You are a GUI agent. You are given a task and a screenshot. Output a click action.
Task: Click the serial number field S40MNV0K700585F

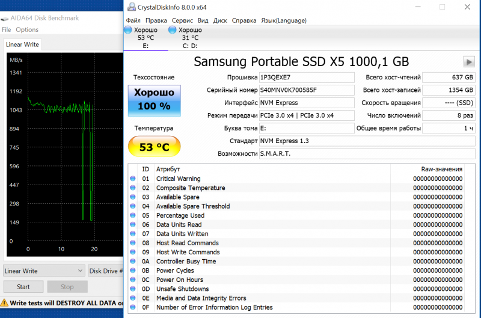pos(307,90)
